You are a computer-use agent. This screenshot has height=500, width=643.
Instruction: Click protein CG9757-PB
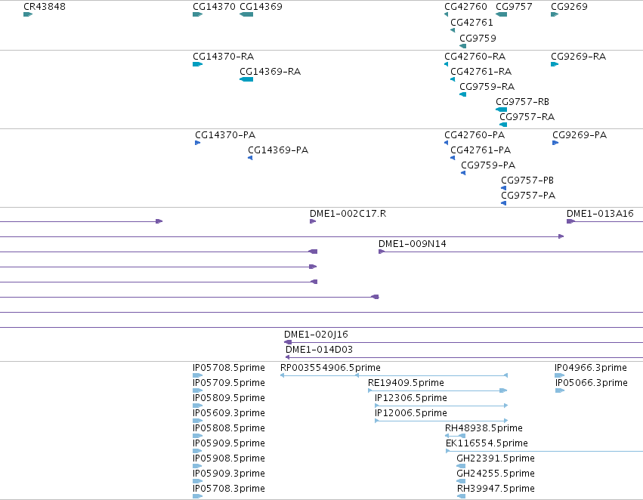527,181
